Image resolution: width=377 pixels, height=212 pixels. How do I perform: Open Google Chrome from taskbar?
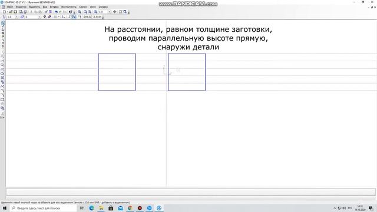coord(130,208)
